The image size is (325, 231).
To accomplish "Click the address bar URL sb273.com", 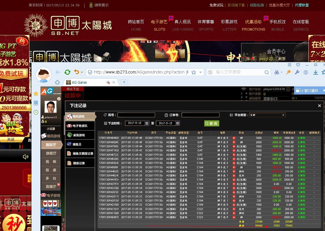I will (x=139, y=72).
